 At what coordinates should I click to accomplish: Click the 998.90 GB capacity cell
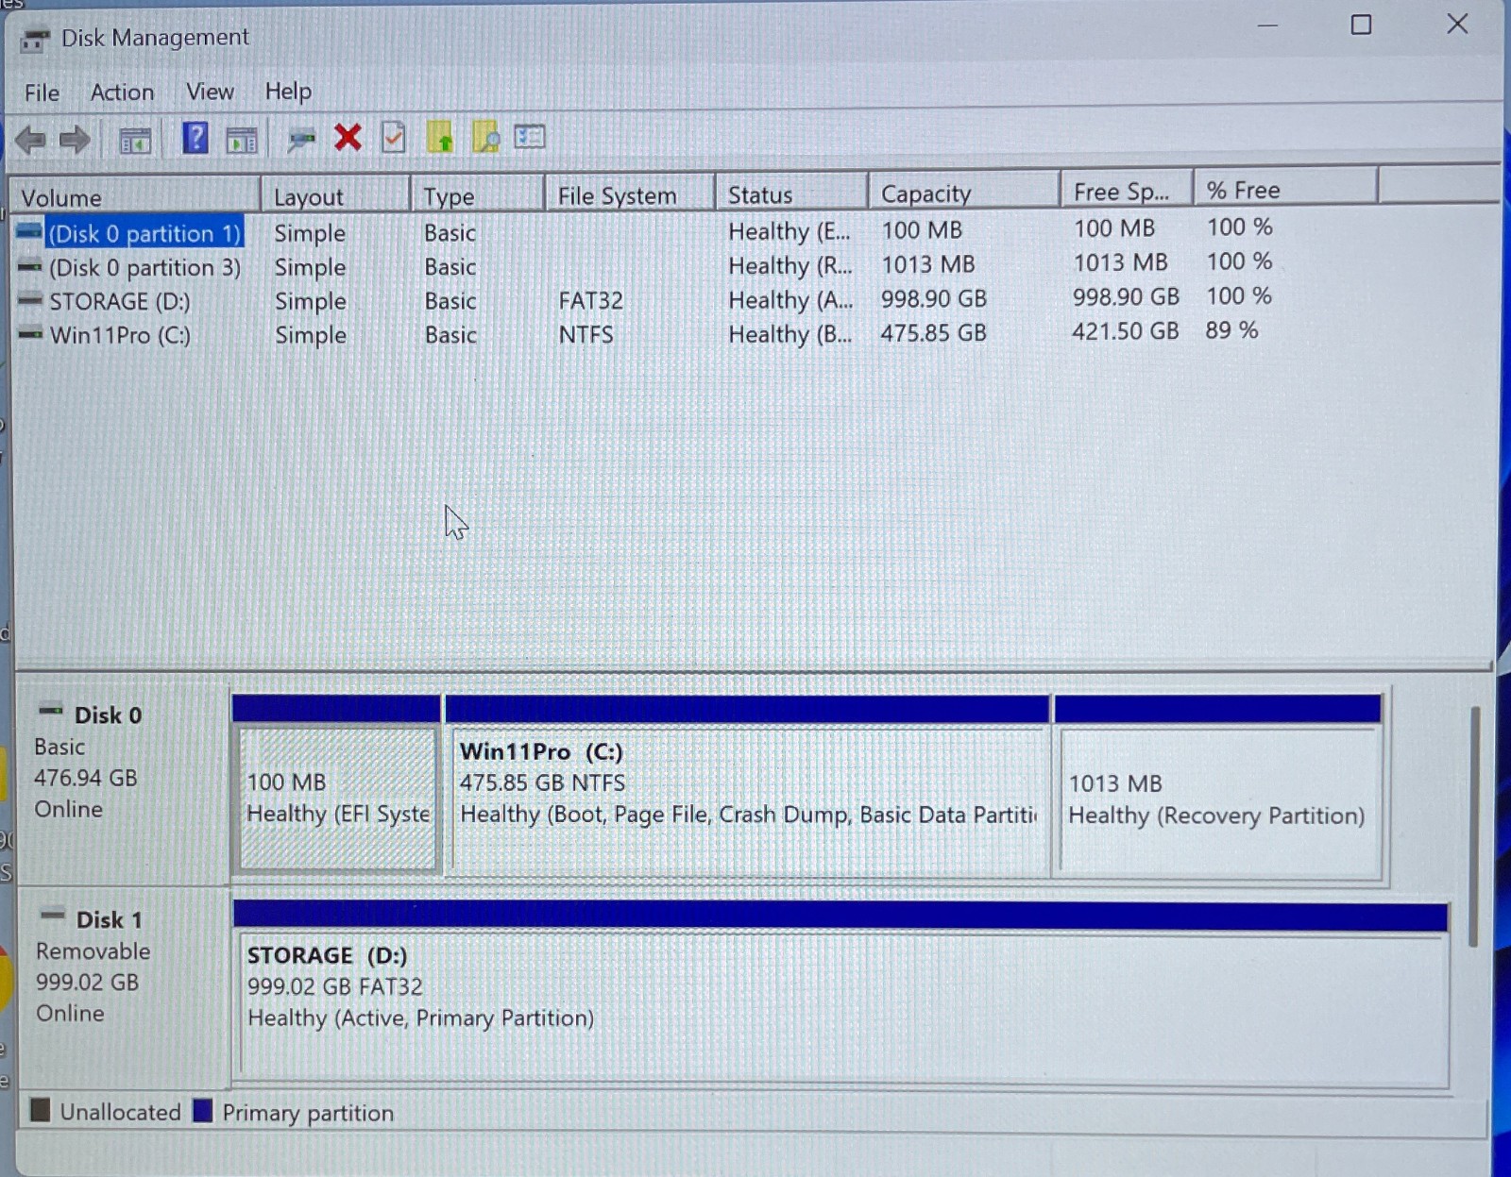click(933, 298)
